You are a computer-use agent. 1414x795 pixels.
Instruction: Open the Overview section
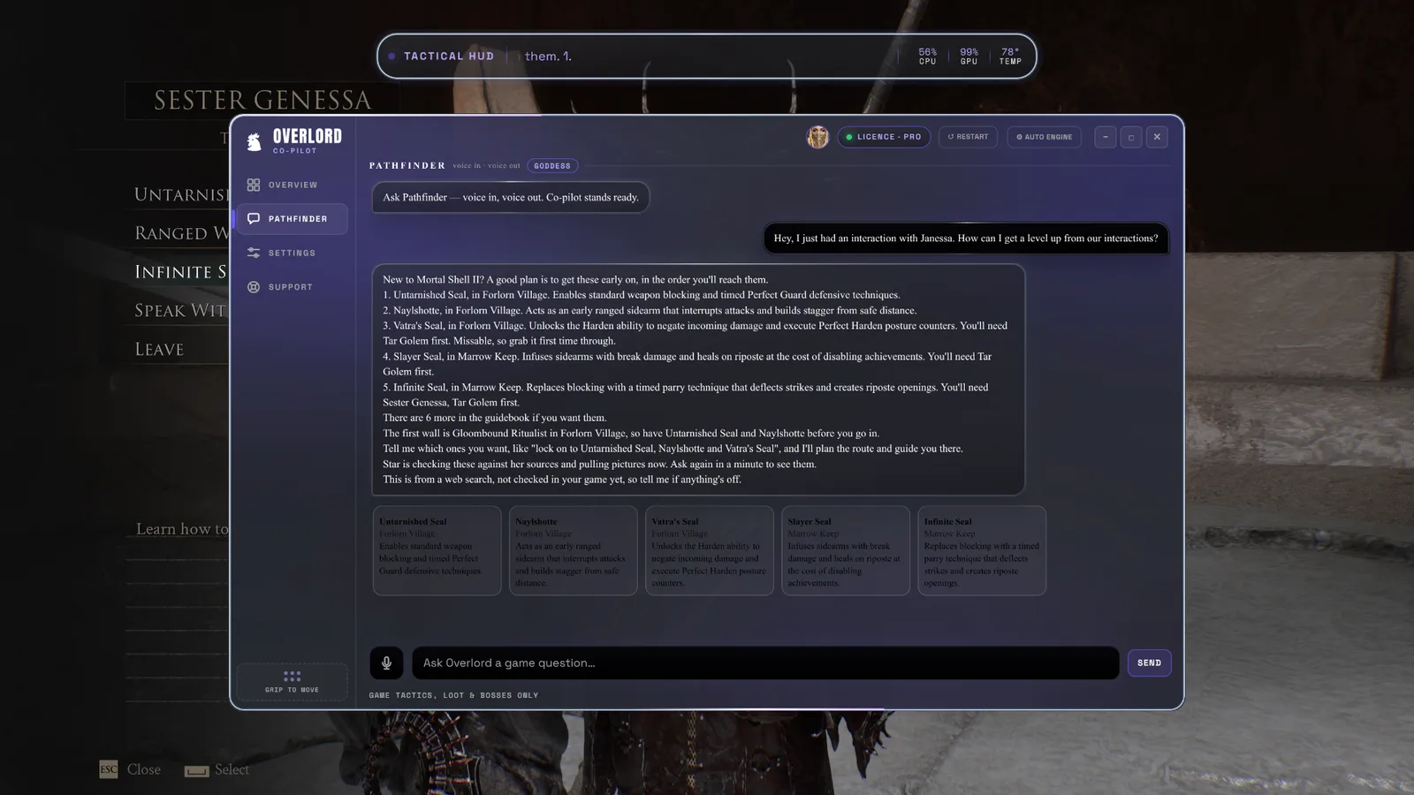pyautogui.click(x=292, y=185)
